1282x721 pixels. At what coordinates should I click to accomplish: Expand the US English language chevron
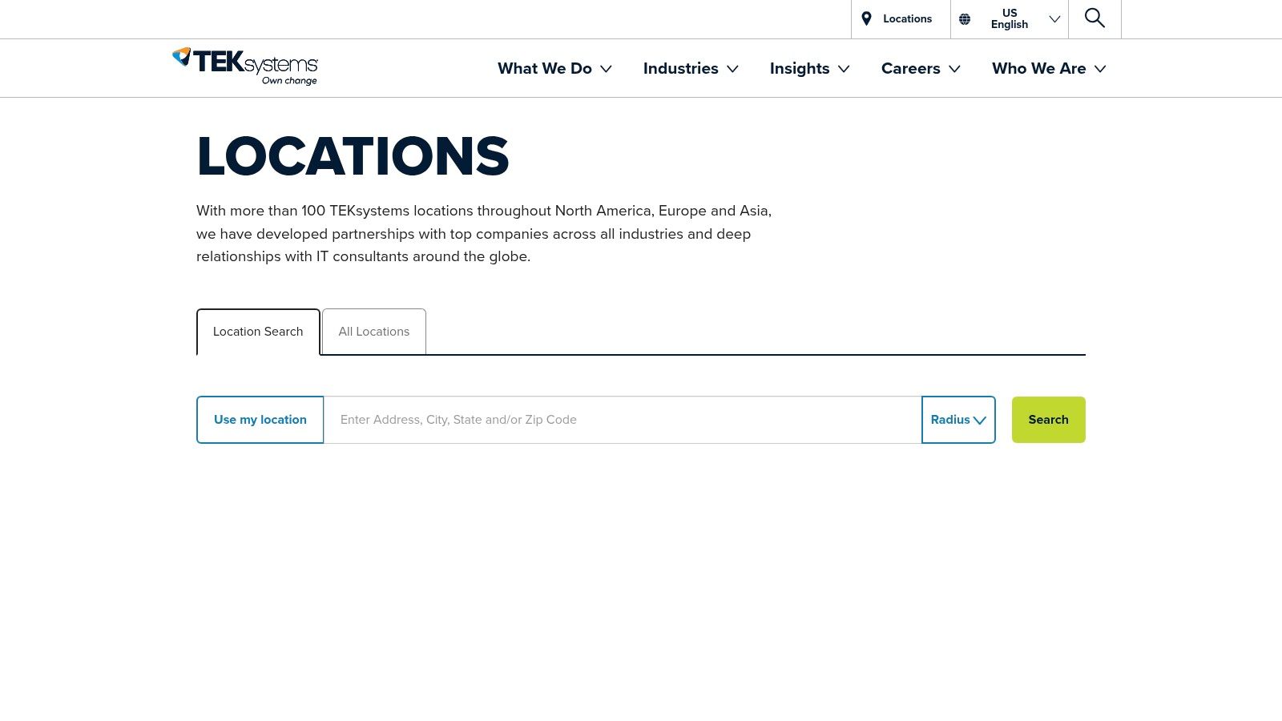[x=1054, y=19]
